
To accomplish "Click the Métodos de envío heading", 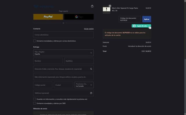I will (x=40, y=109).
